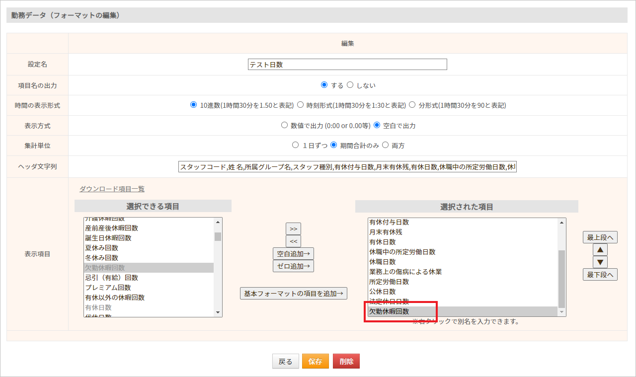Viewport: 636px width, 377px height.
Task: Click the << remove item button
Action: [x=293, y=241]
